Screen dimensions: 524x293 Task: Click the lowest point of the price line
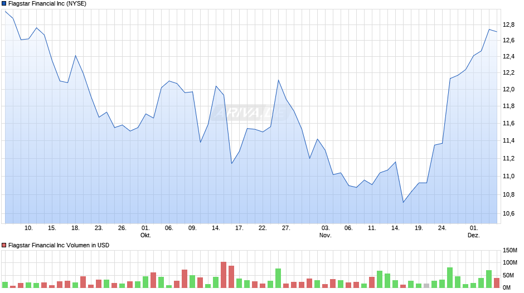(x=404, y=202)
